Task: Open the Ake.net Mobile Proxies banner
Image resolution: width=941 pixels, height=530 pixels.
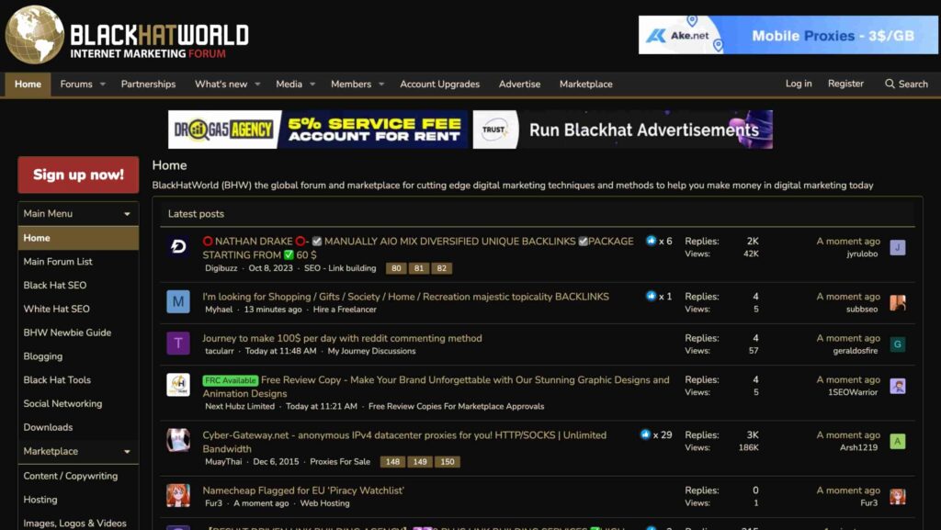Action: [x=788, y=35]
